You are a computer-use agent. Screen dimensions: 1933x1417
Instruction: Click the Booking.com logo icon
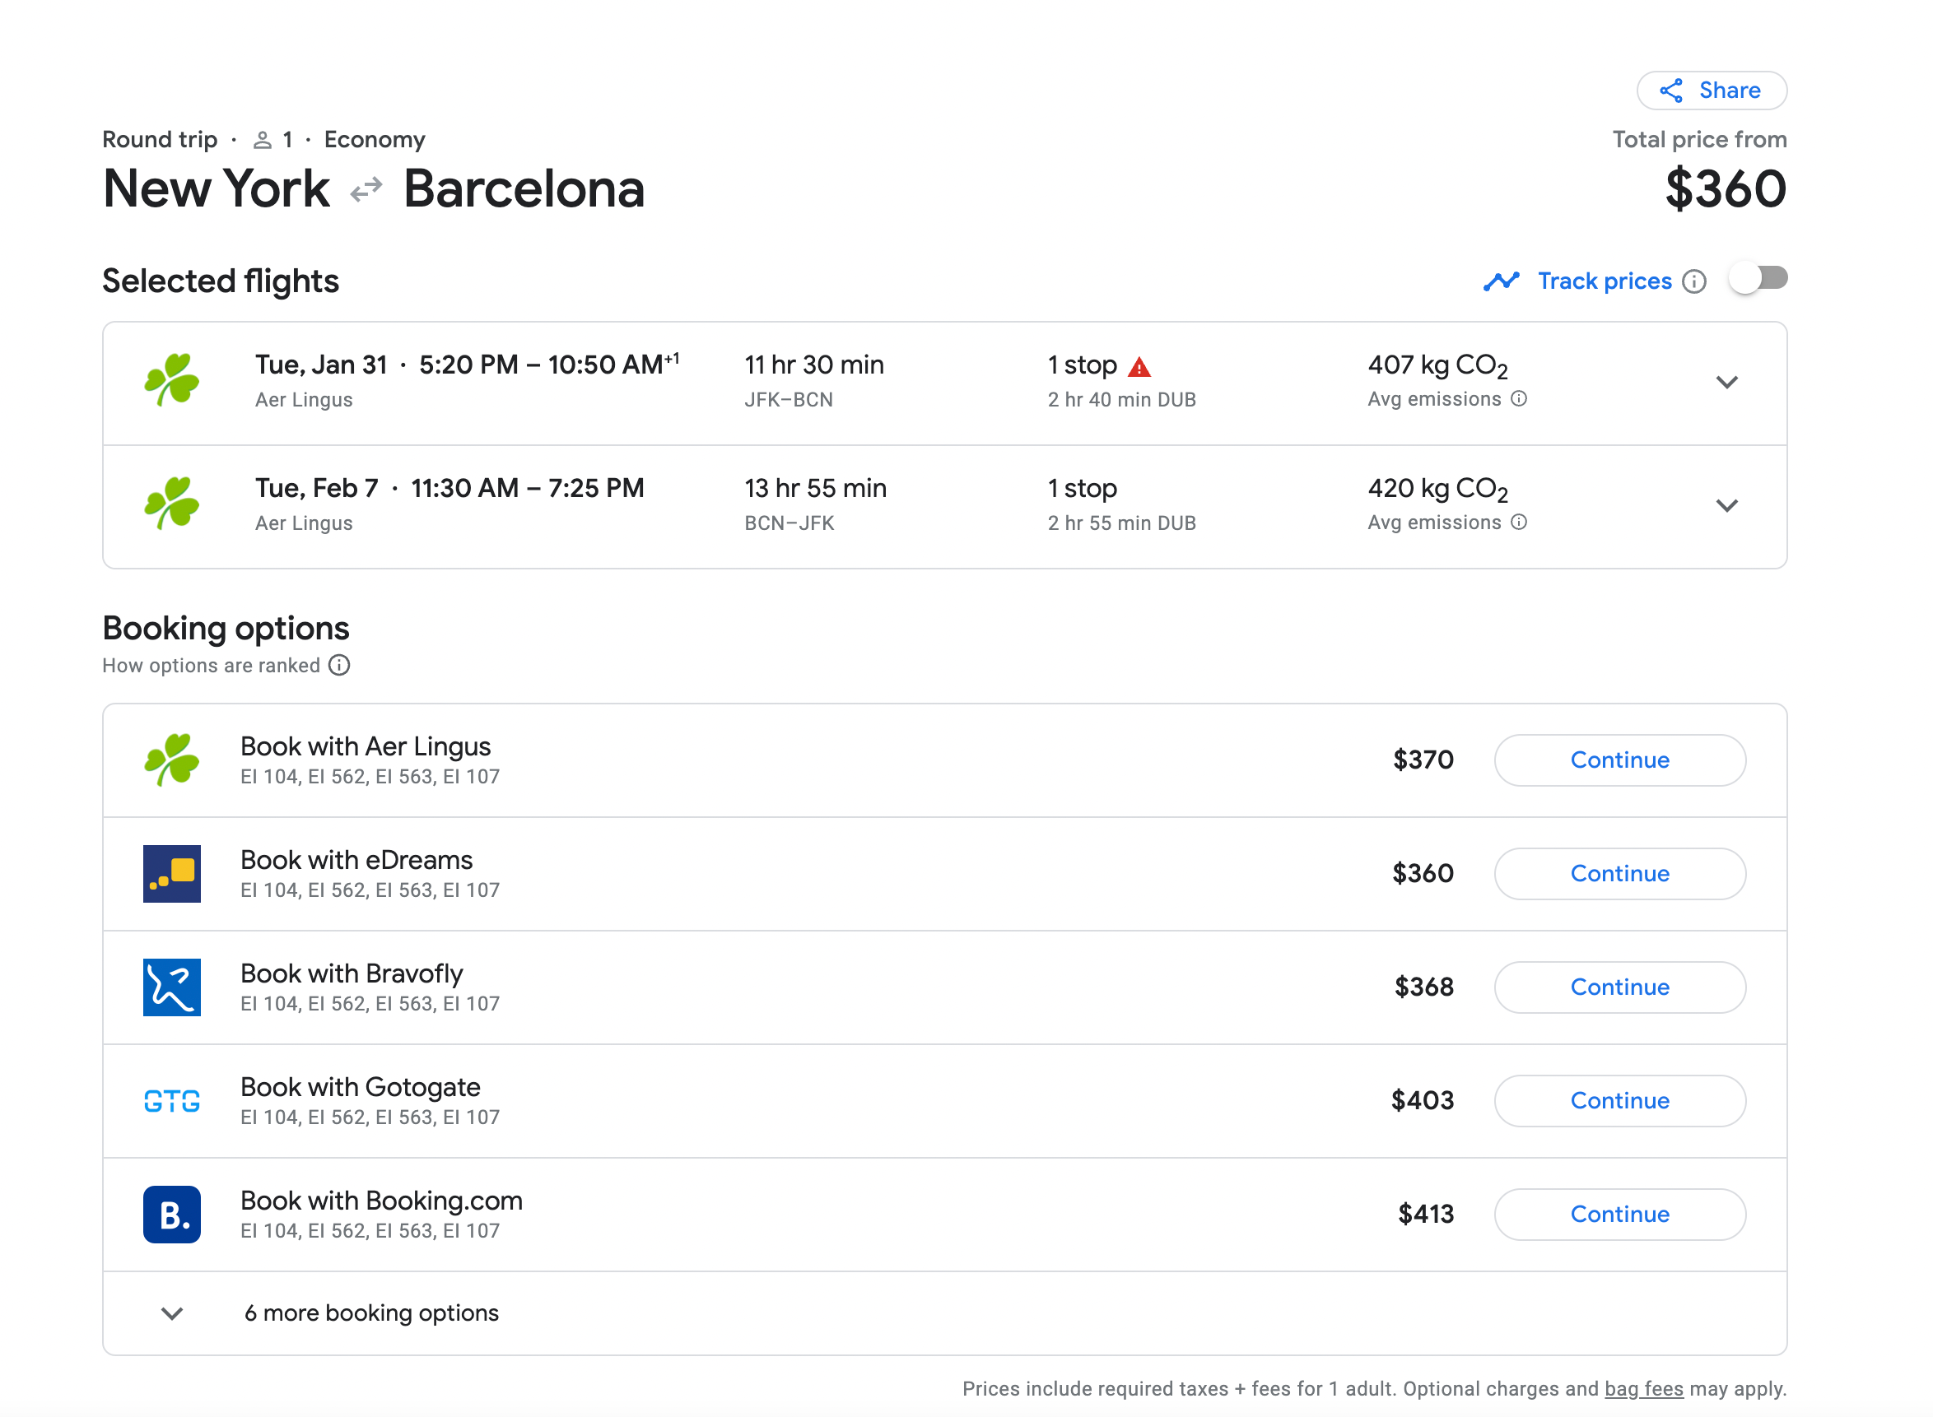pyautogui.click(x=171, y=1214)
